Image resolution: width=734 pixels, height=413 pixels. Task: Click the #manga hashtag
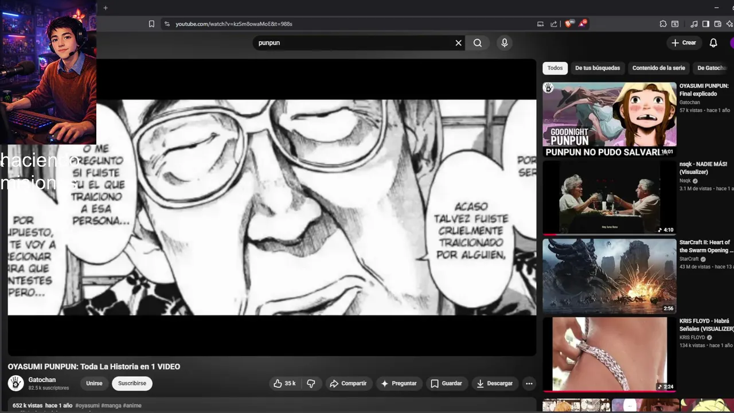click(x=111, y=406)
